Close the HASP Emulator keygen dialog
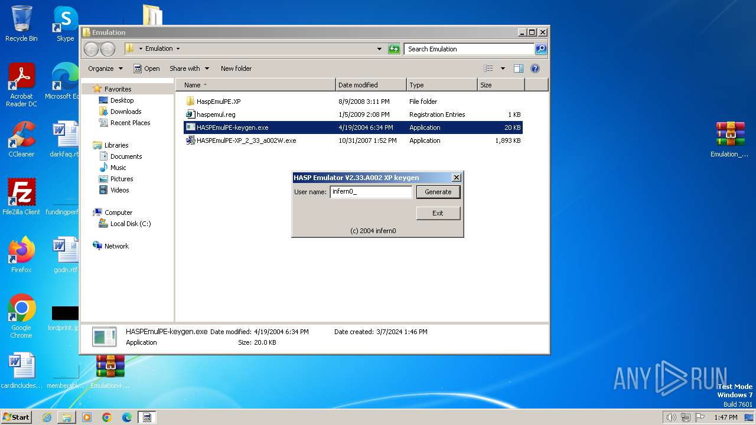756x425 pixels. click(456, 178)
